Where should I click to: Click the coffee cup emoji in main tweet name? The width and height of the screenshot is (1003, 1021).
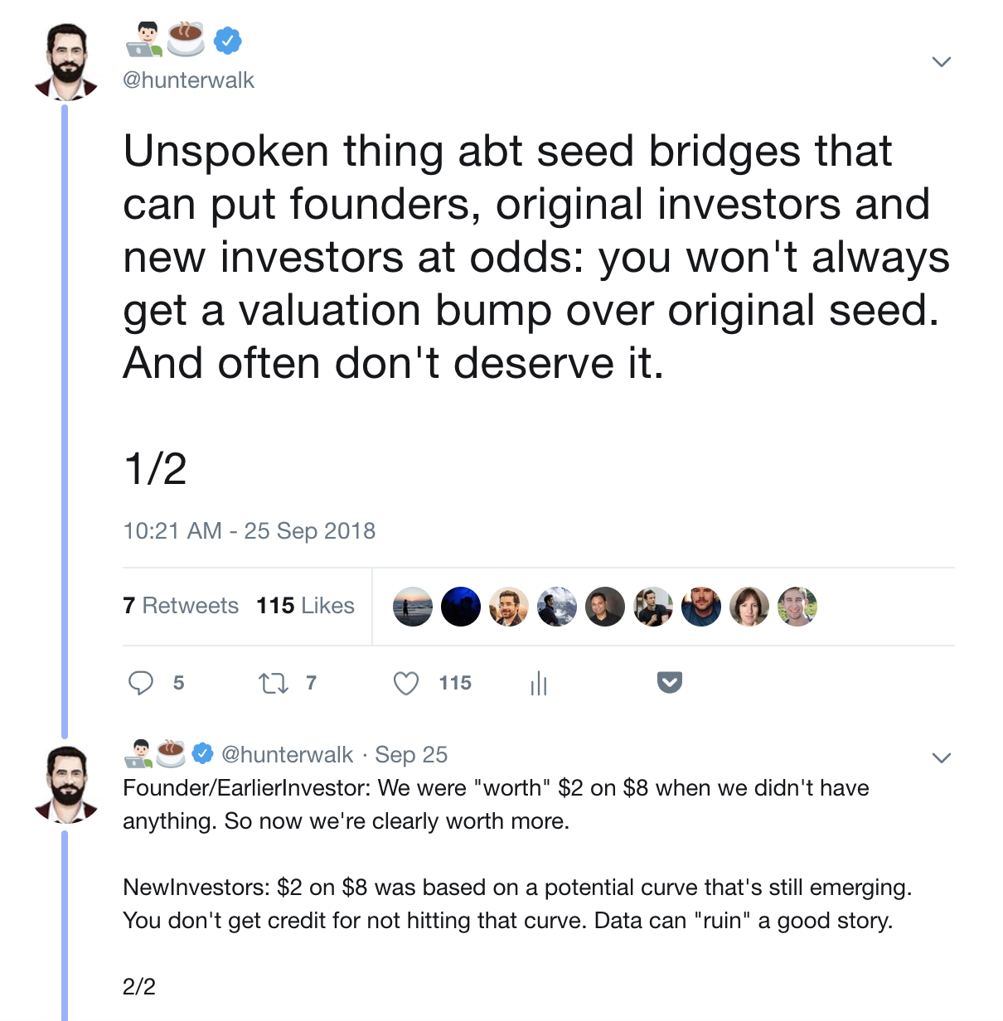pyautogui.click(x=186, y=39)
